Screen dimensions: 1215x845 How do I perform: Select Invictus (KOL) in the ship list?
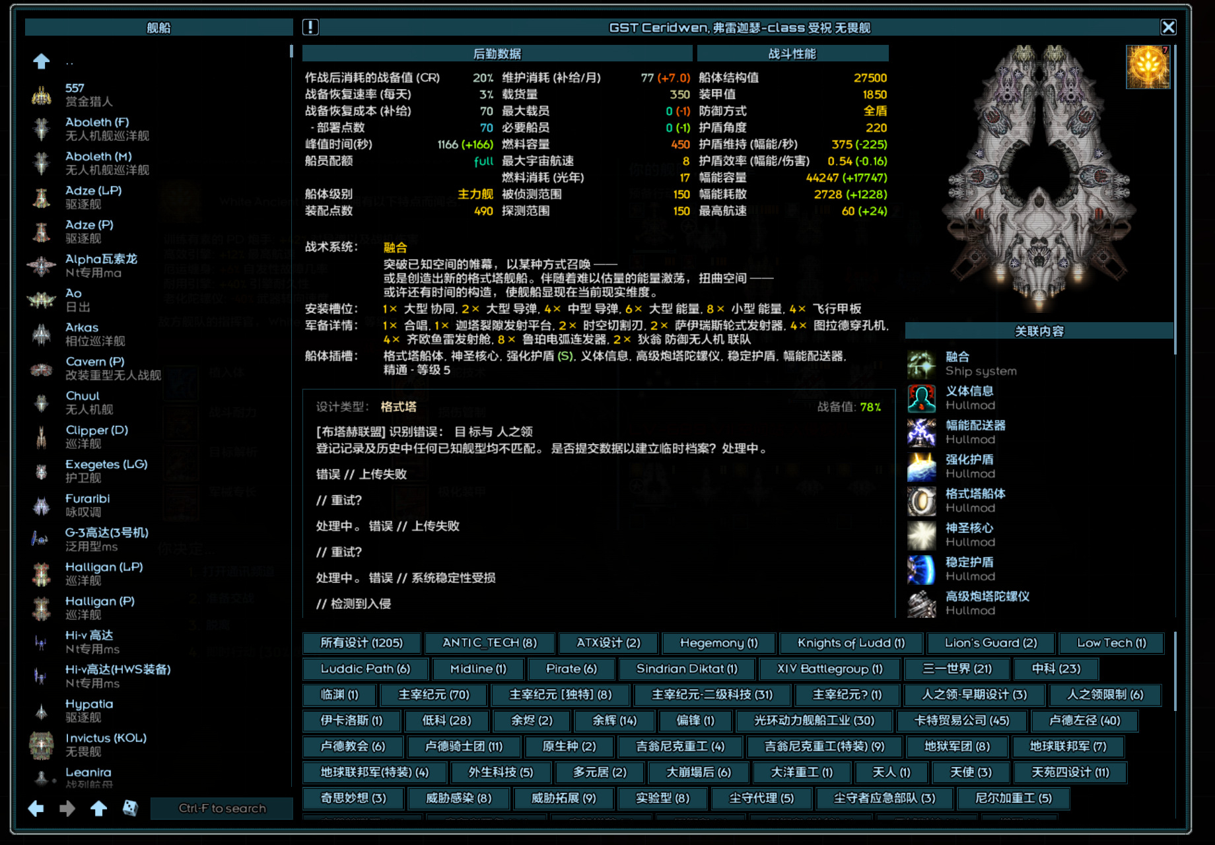(x=106, y=745)
